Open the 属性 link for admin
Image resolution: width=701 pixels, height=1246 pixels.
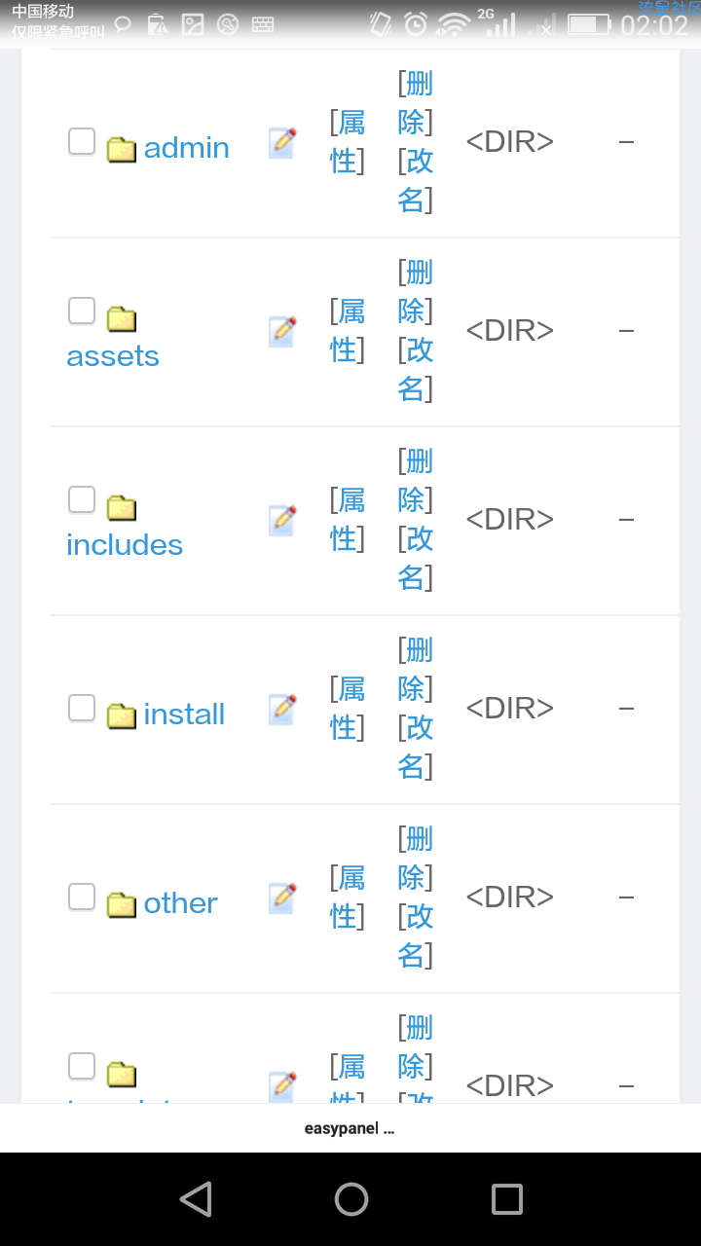pos(348,141)
